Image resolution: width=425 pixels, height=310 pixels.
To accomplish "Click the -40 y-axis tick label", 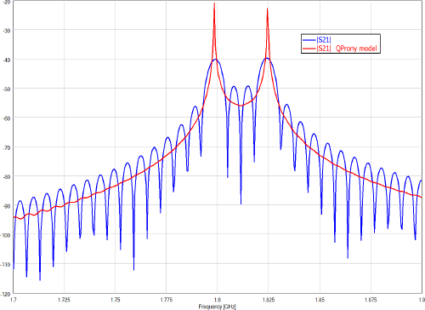I will [7, 60].
